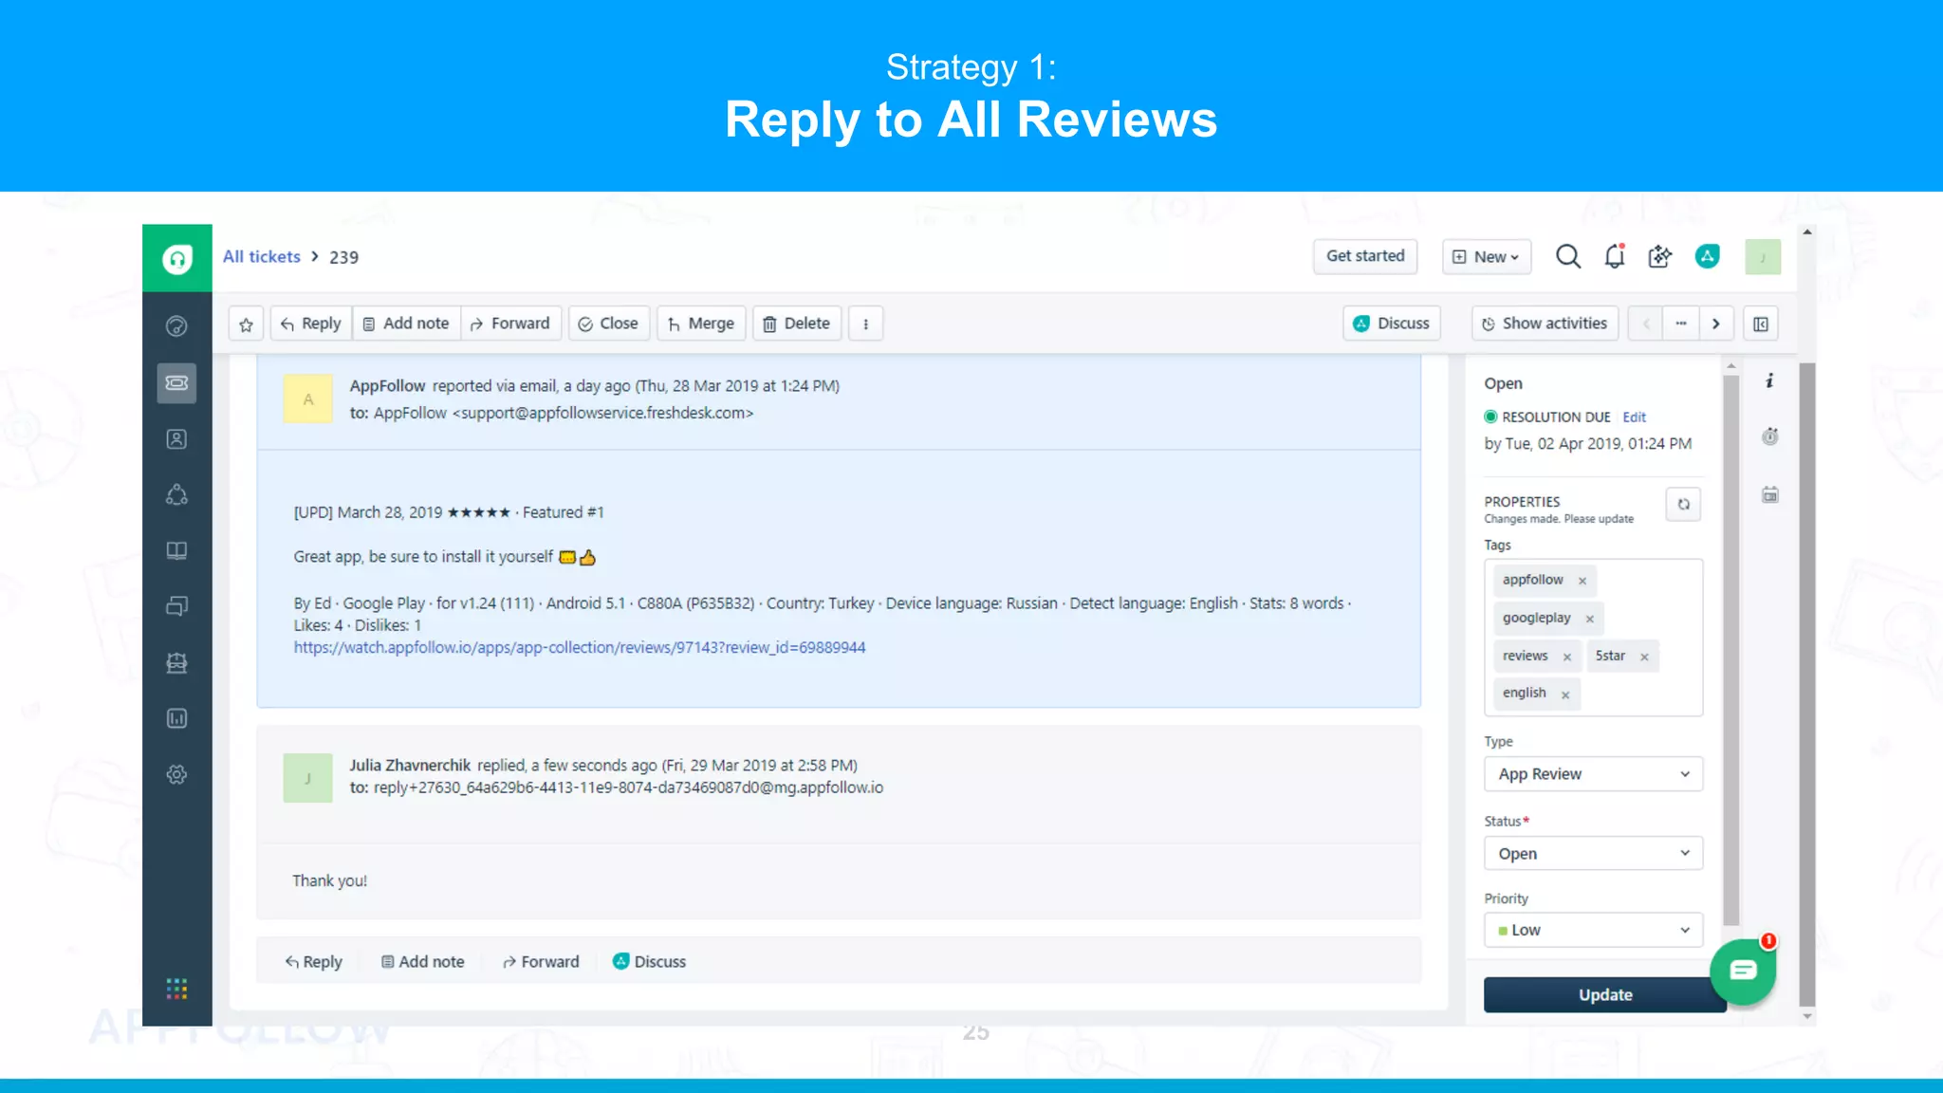Open the social/community icon in sidebar
Screen dimensions: 1943x1093
(176, 494)
